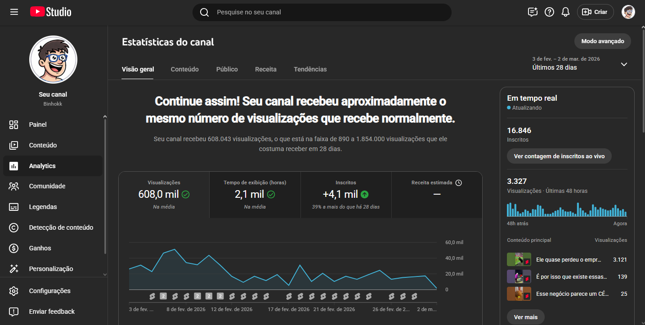This screenshot has width=645, height=325.
Task: Click the Ver mais button
Action: click(x=526, y=317)
